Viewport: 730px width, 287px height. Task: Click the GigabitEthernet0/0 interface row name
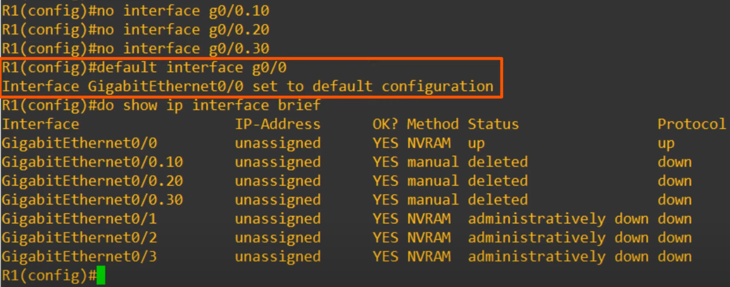tap(79, 143)
